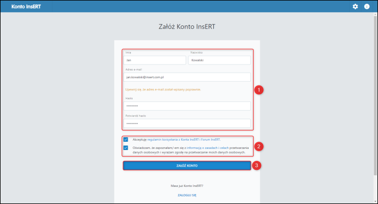Focus the Imię field containing Jan

[155, 60]
